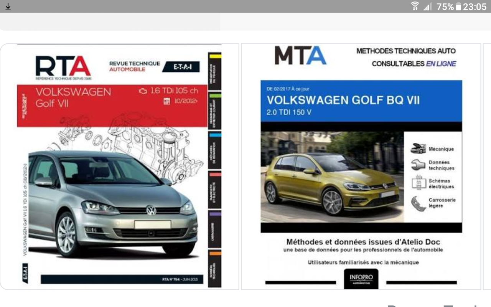This screenshot has height=307, width=491.
Task: Tap the Wi-Fi status icon
Action: pyautogui.click(x=415, y=6)
